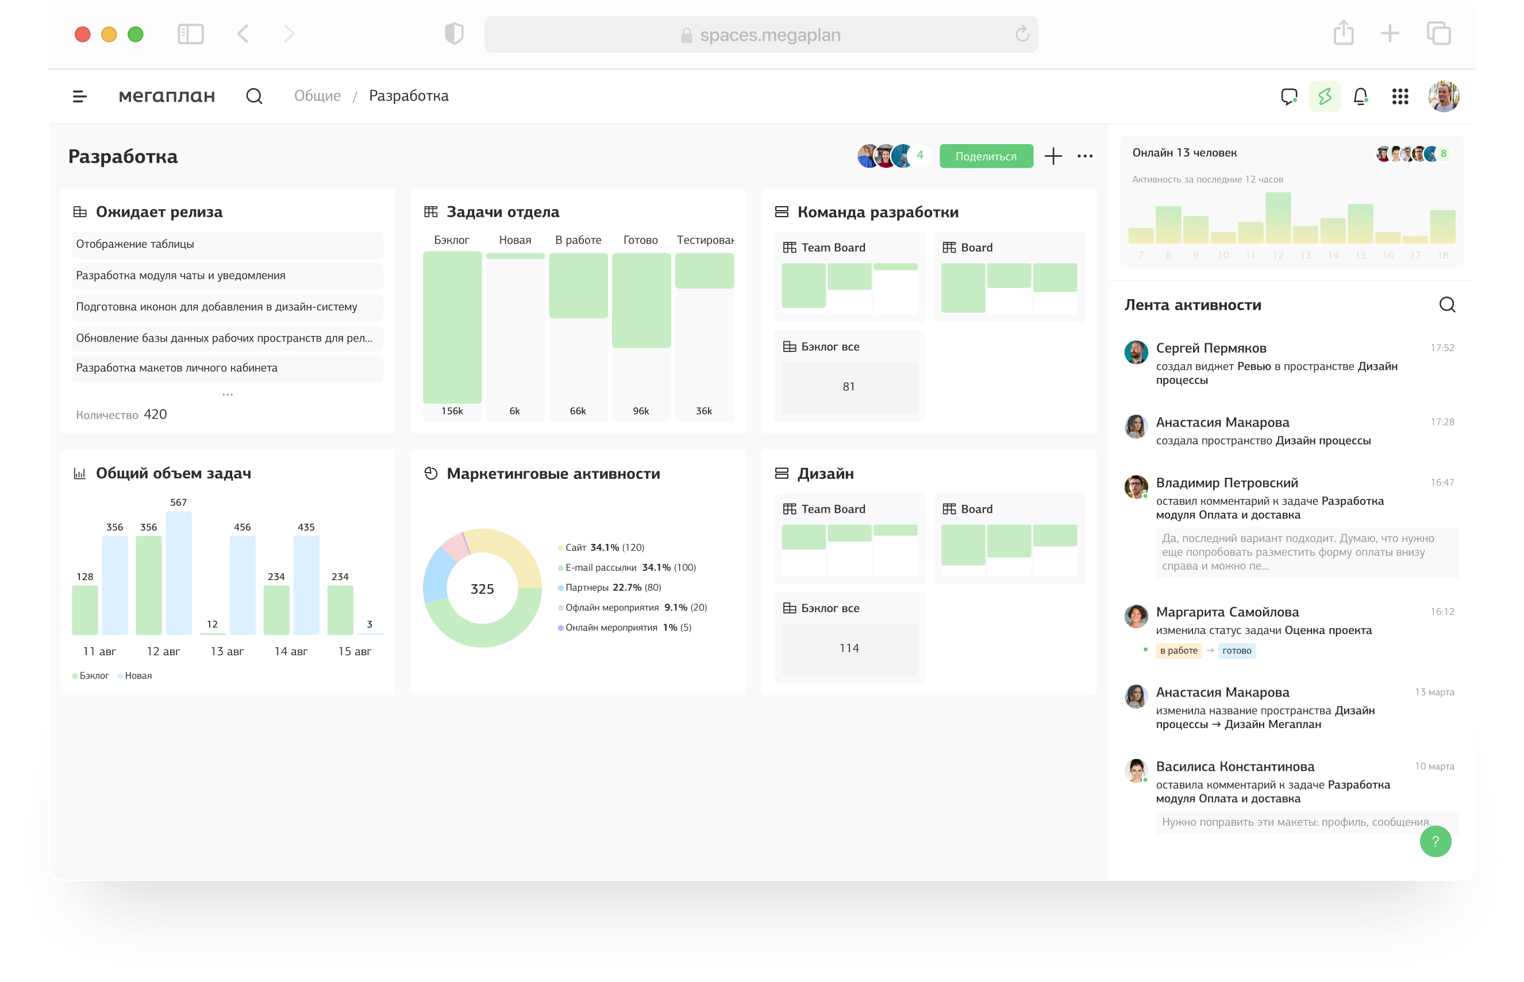Click the Разработка breadcrumb

point(408,96)
